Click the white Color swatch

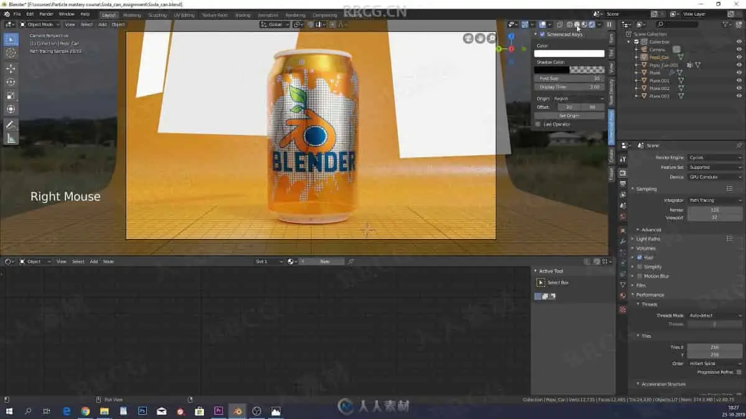569,53
